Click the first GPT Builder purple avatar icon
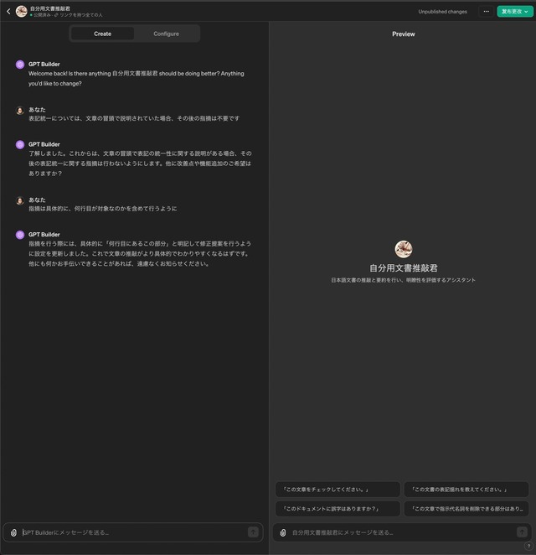 pos(20,65)
